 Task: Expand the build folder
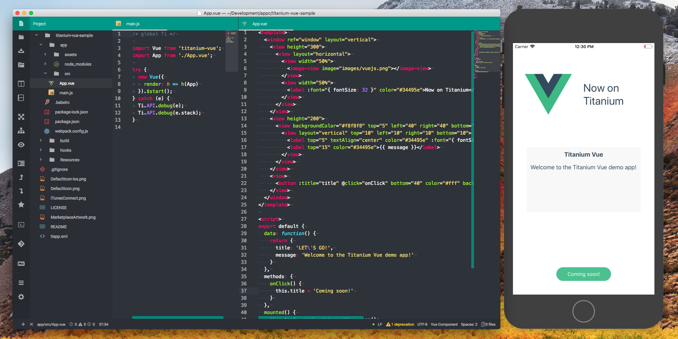[41, 140]
